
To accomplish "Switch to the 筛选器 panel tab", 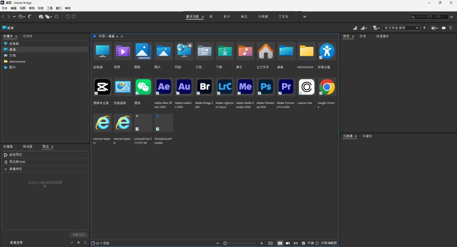I will [28, 147].
